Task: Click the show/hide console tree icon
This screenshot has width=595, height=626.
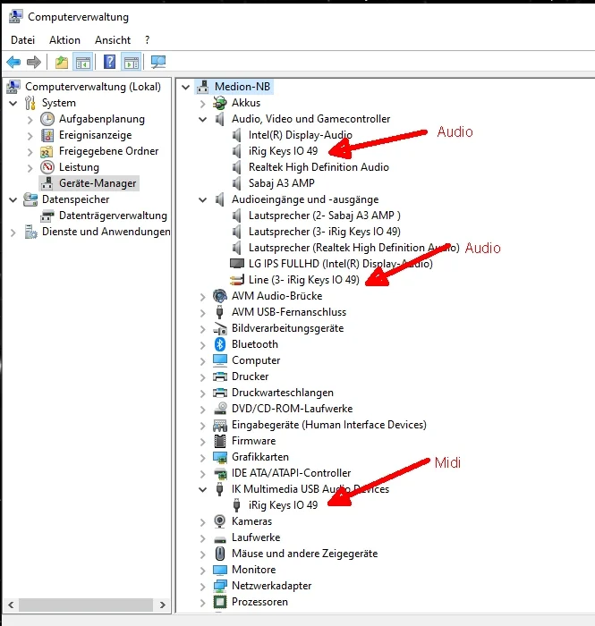Action: coord(83,63)
